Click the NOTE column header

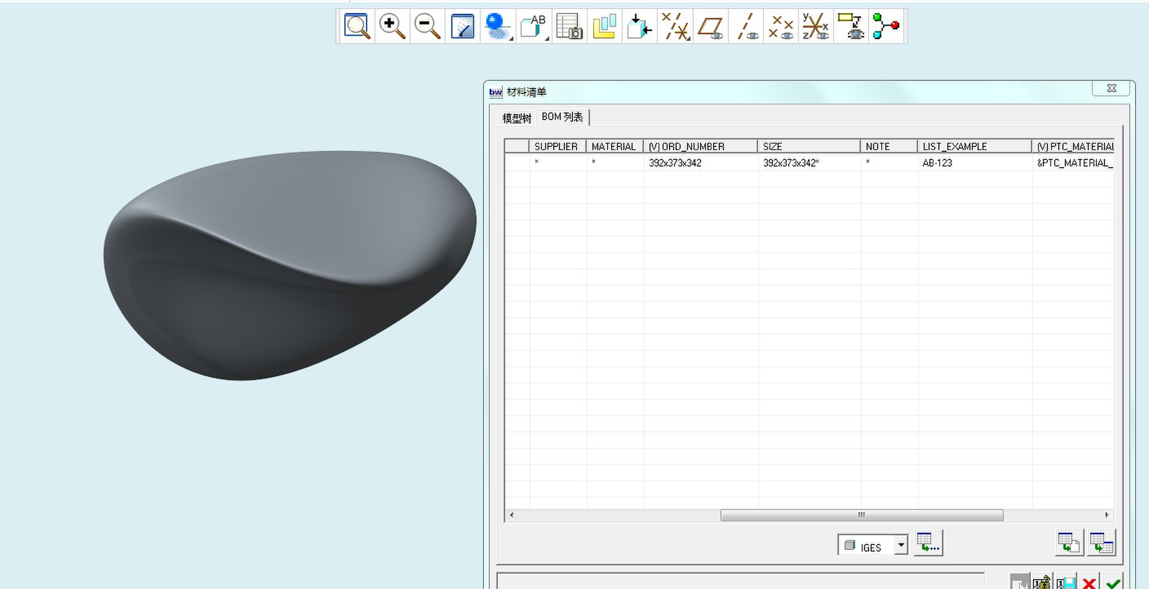click(x=889, y=146)
